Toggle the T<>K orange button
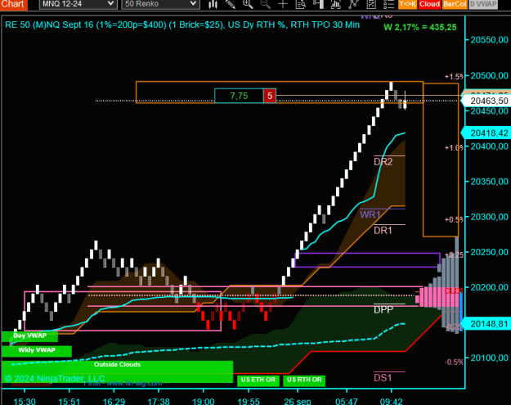Image resolution: width=511 pixels, height=405 pixels. tap(407, 4)
